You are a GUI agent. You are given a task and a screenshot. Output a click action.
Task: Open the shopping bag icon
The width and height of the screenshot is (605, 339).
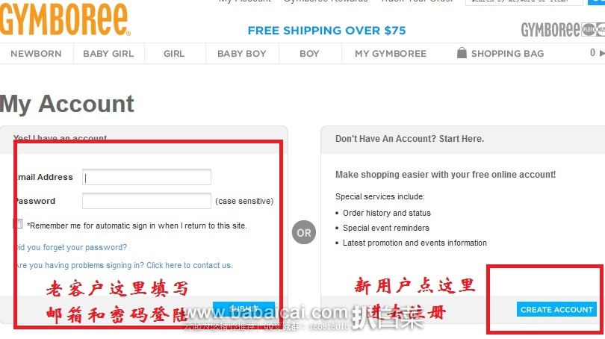coord(462,53)
